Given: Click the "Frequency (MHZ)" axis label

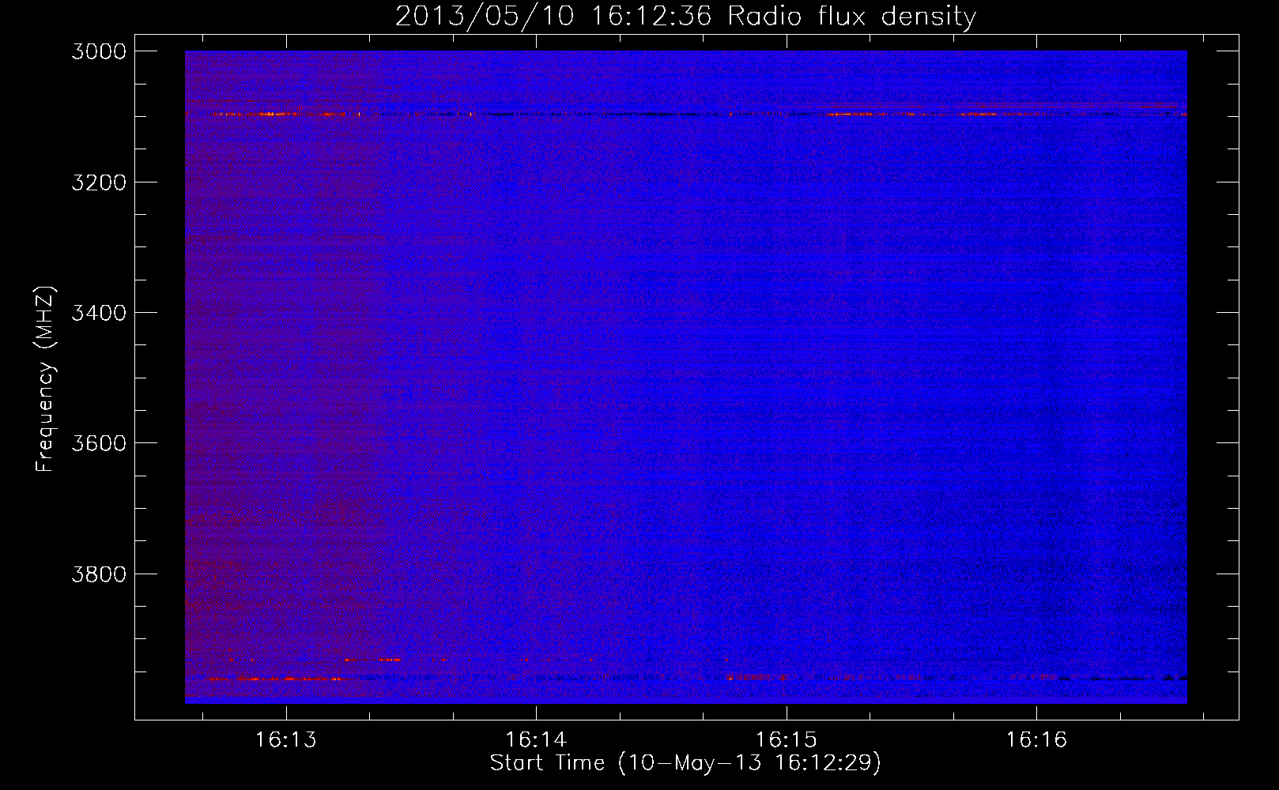Looking at the screenshot, I should point(46,379).
